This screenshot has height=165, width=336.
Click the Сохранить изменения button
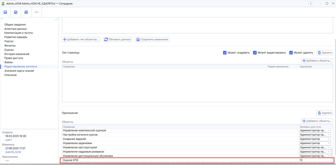[152, 39]
